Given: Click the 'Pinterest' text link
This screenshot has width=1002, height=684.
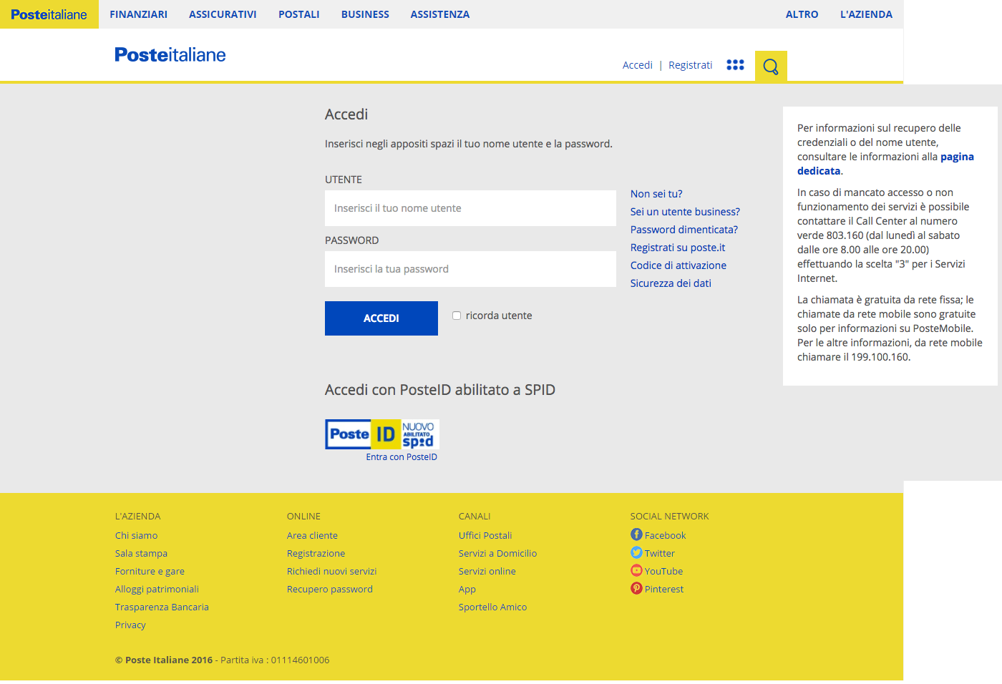Looking at the screenshot, I should (664, 589).
